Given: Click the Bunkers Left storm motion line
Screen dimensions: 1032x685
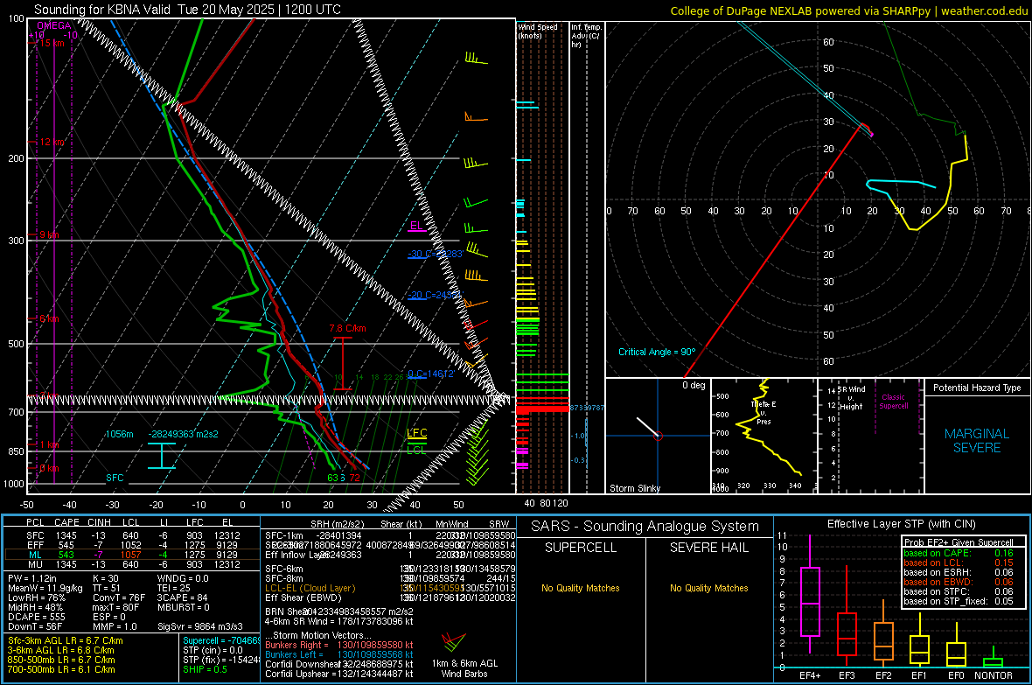Looking at the screenshot, I should [339, 654].
